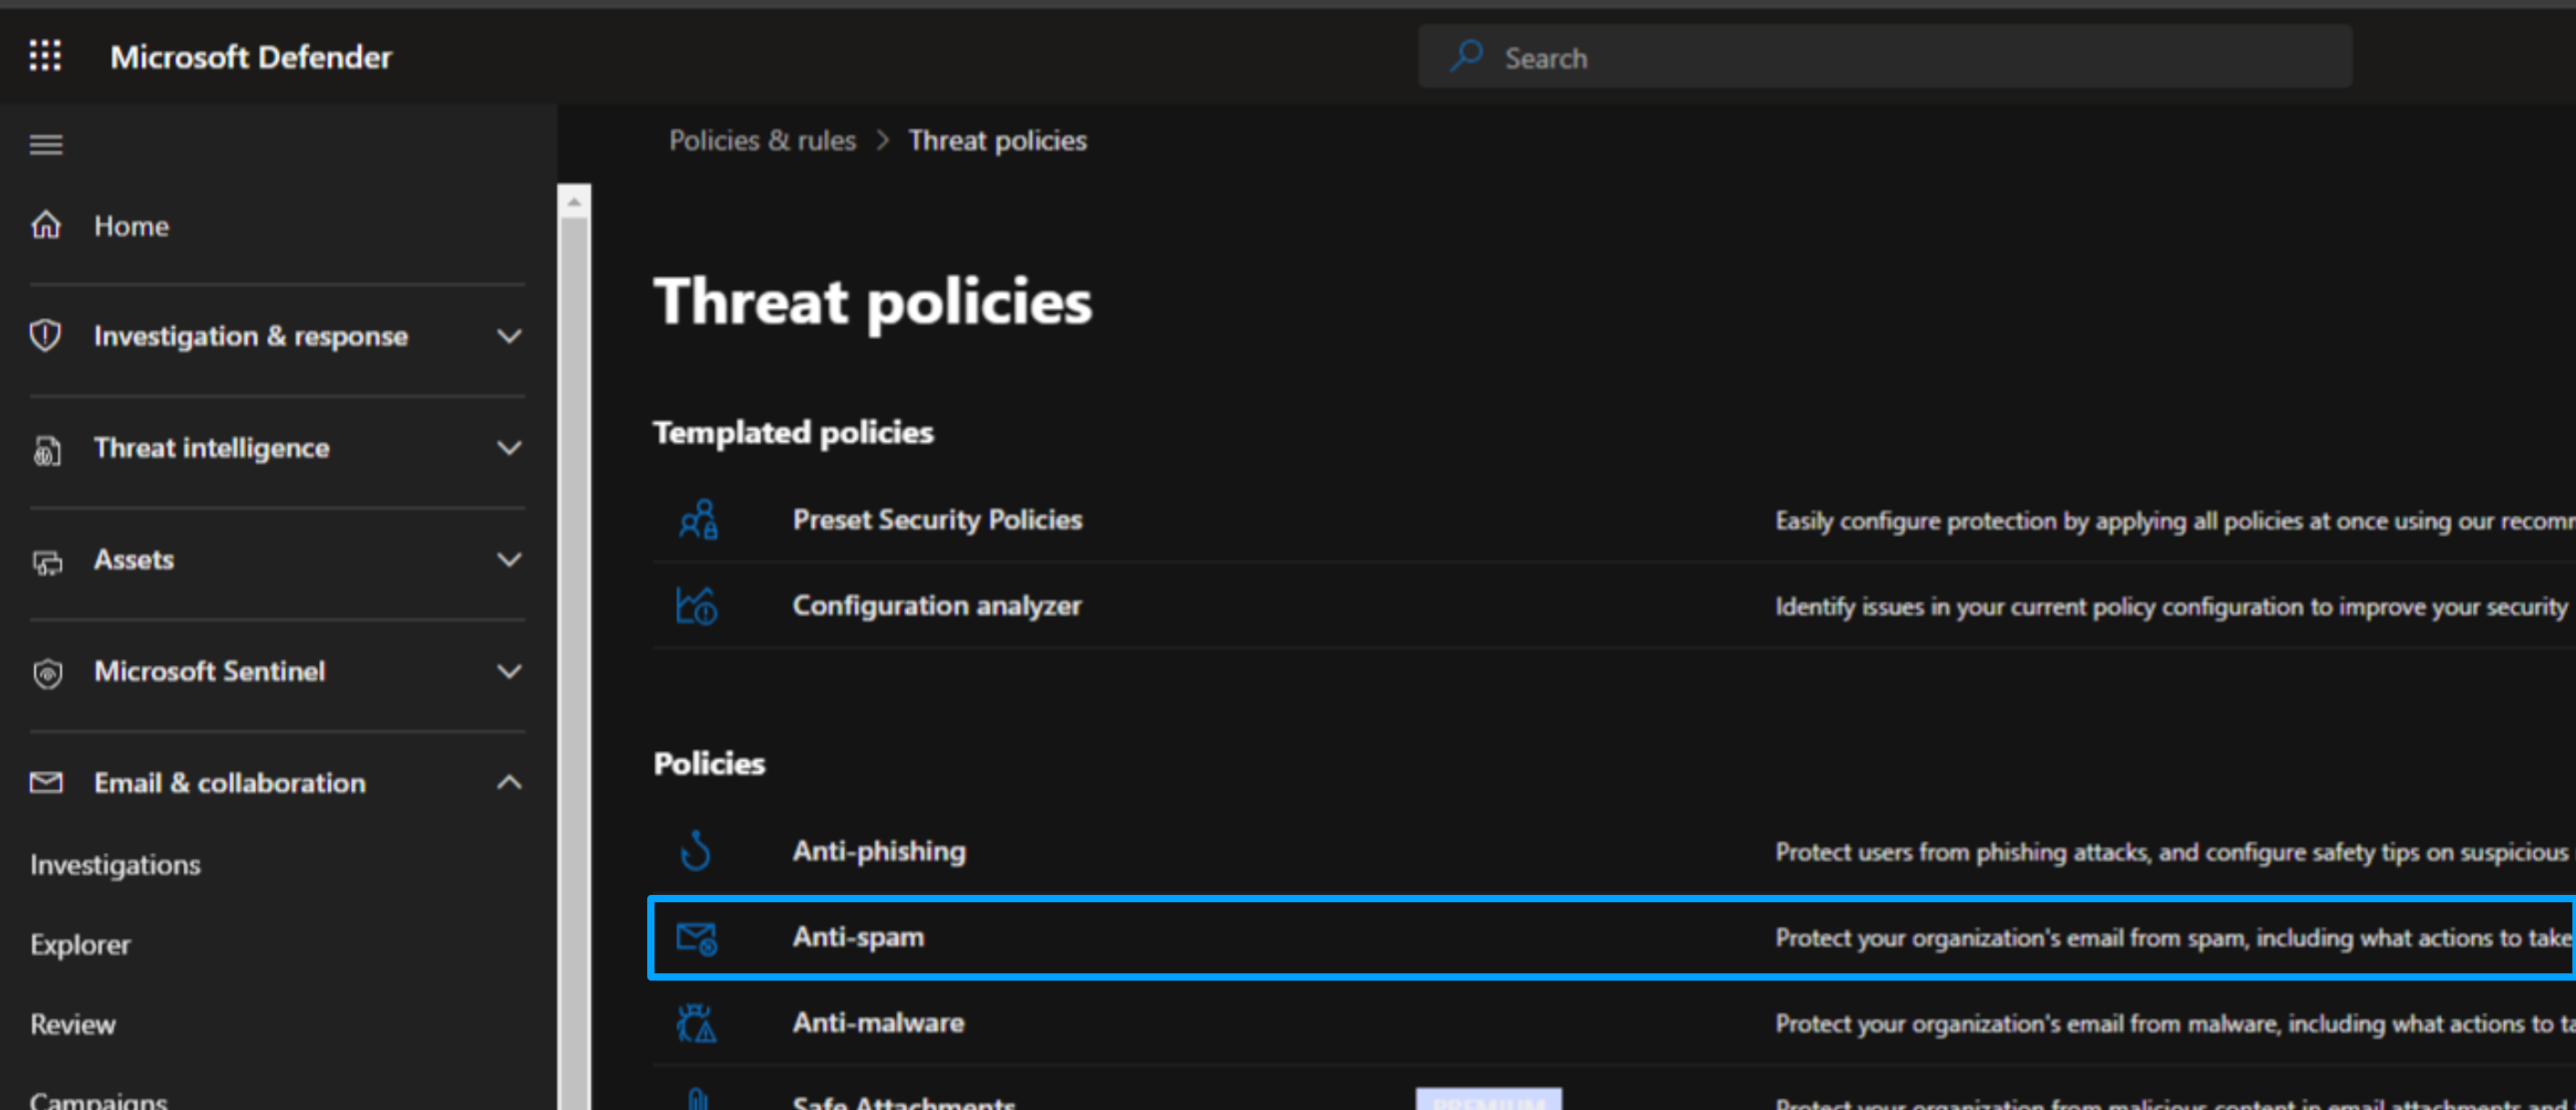Viewport: 2576px width, 1110px height.
Task: Collapse navigation with the hamburger icon
Action: pyautogui.click(x=46, y=145)
